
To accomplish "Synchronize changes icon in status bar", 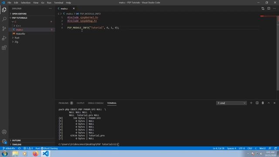I will 19,148.
